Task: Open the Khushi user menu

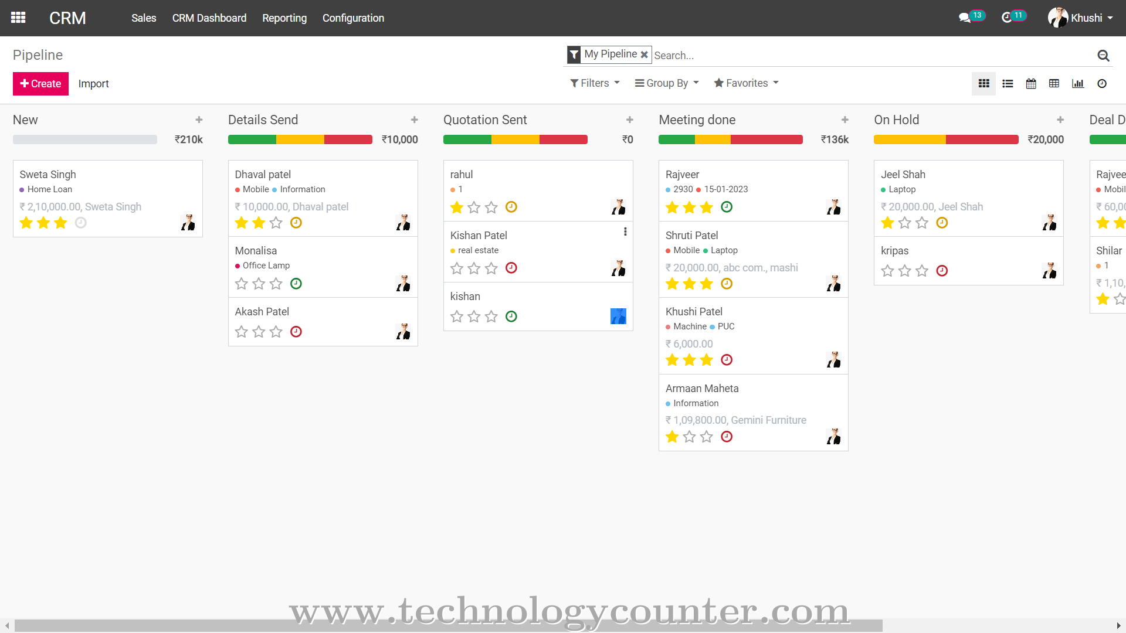Action: 1080,18
